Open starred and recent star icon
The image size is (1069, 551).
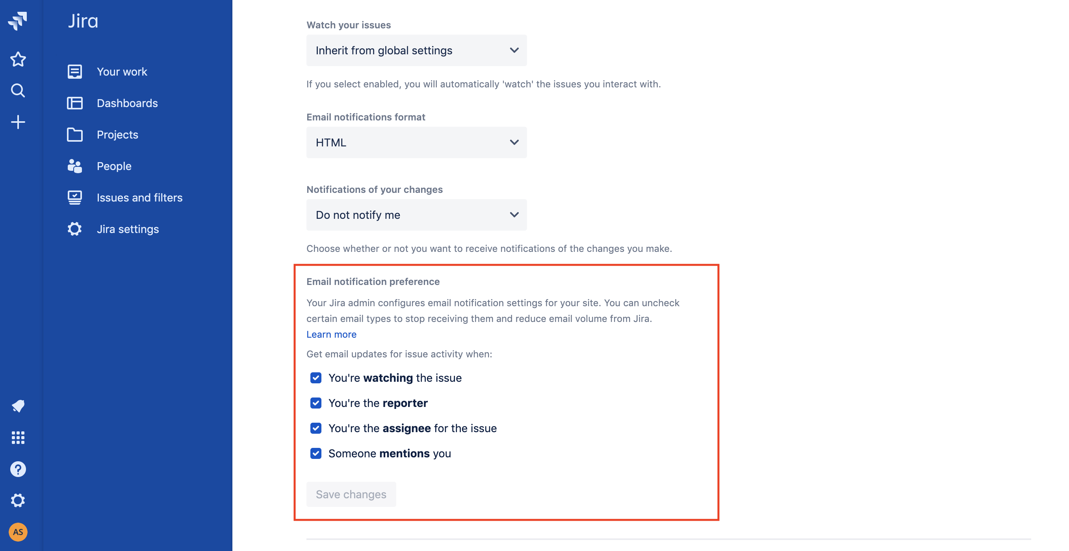[x=18, y=59]
